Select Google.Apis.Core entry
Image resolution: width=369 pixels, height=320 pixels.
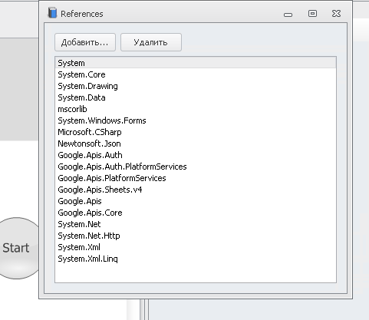click(x=196, y=213)
